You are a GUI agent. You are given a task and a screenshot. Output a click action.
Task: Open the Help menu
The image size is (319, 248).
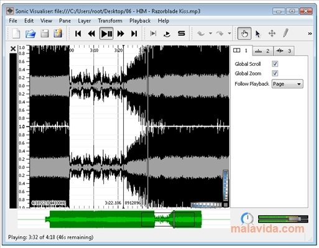tap(164, 21)
